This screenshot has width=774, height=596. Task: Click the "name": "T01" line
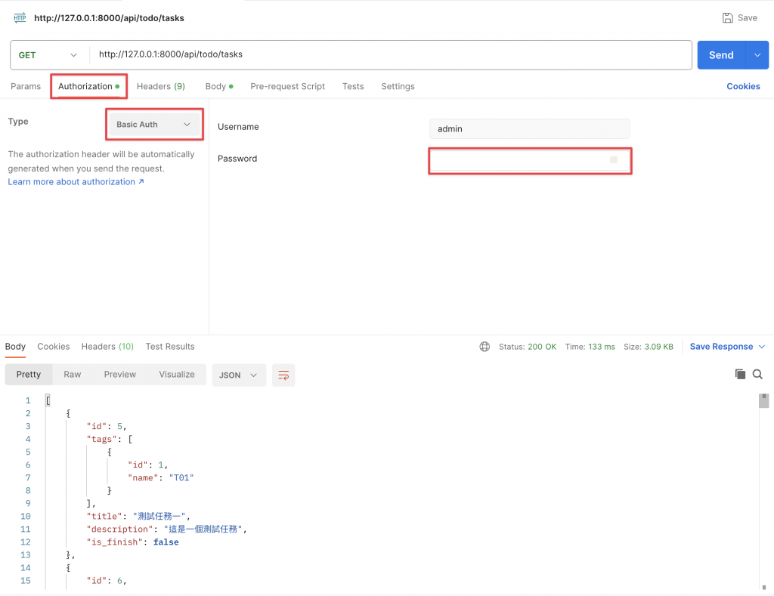click(x=160, y=478)
